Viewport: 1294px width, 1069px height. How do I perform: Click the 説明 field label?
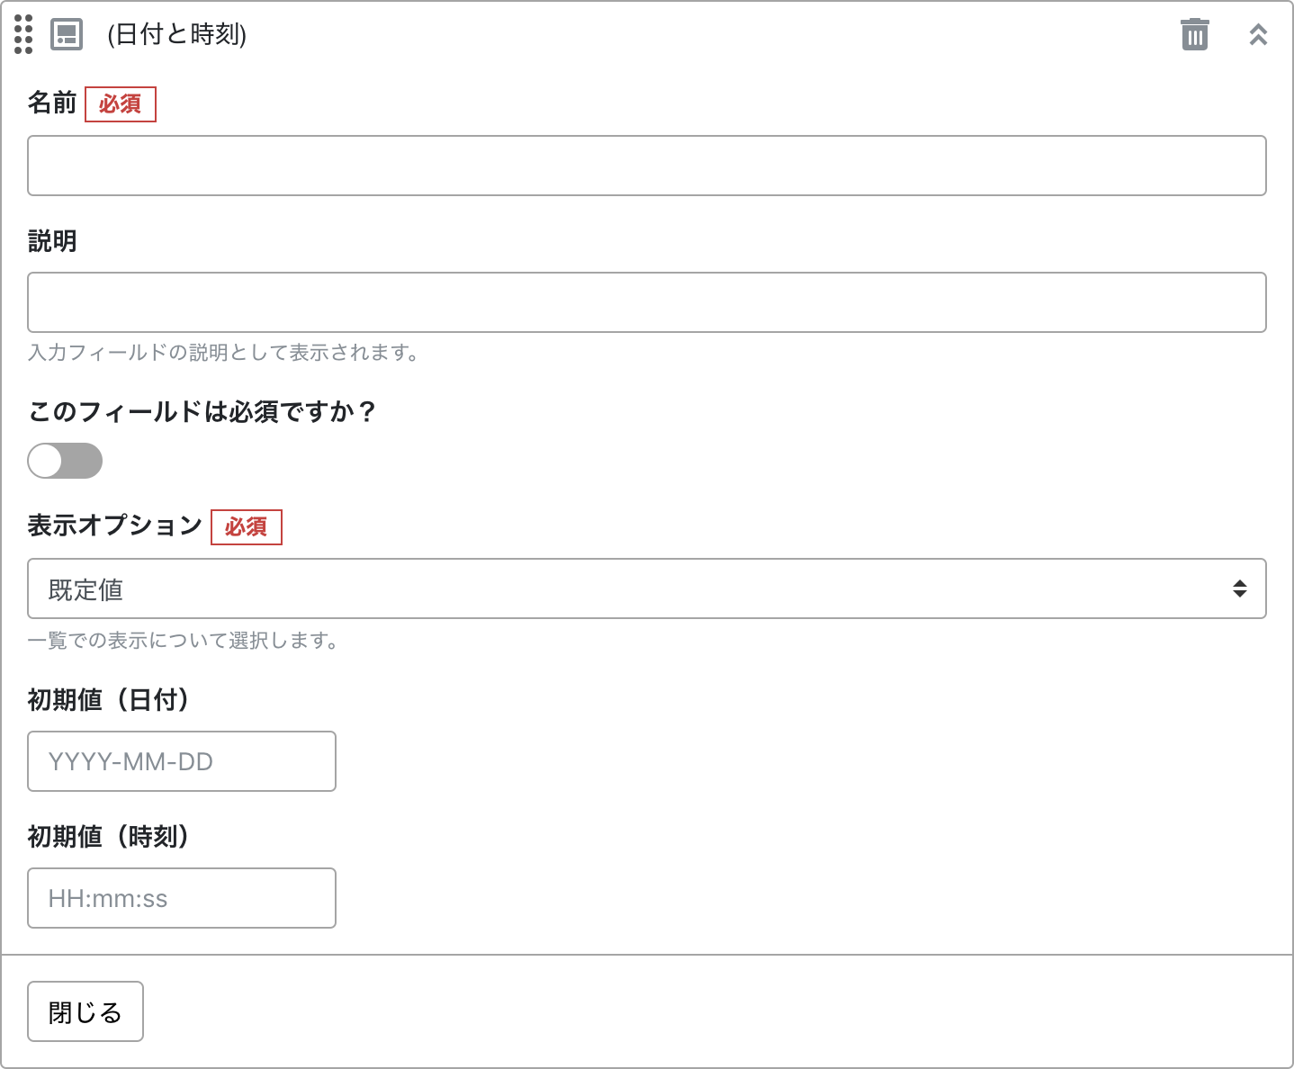pyautogui.click(x=52, y=241)
